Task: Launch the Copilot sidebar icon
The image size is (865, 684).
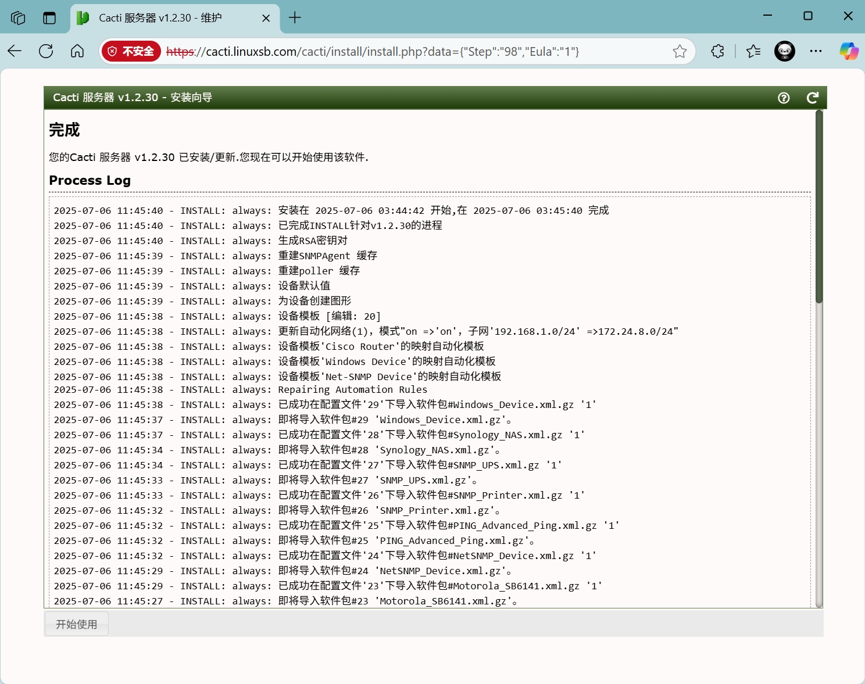Action: [849, 51]
